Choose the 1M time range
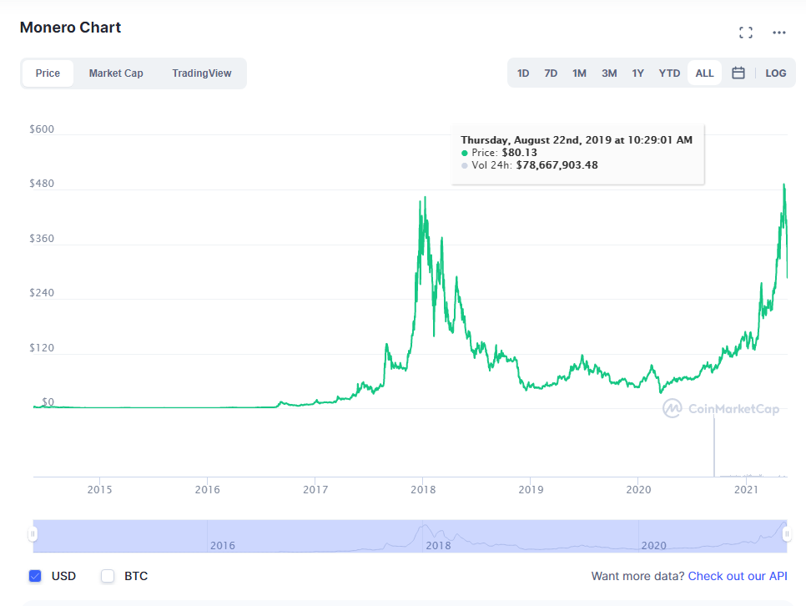Image resolution: width=806 pixels, height=606 pixels. pyautogui.click(x=579, y=73)
